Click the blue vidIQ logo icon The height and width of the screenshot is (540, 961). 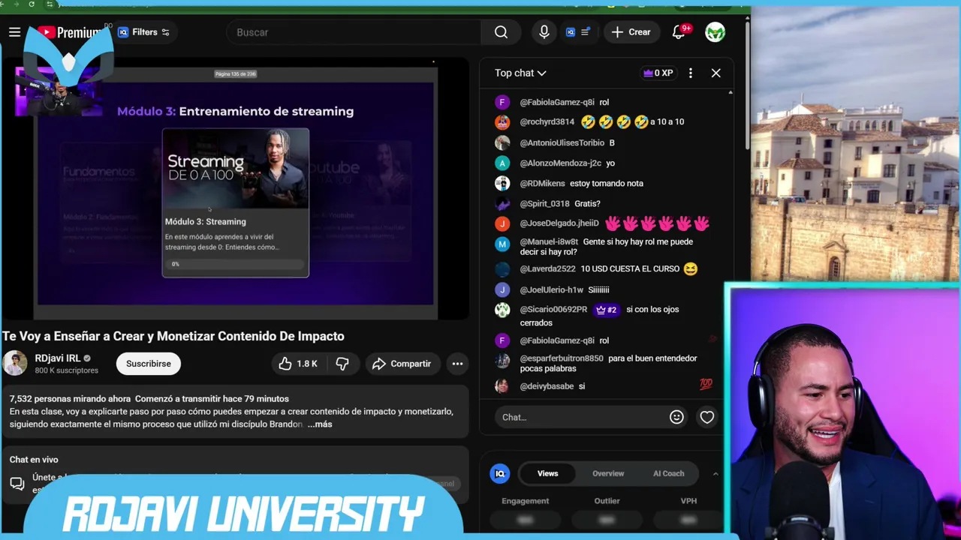pyautogui.click(x=500, y=473)
